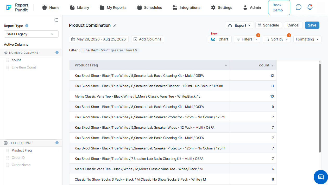Viewport: 328px width, 185px height.
Task: Select the count active column
Action: [16, 60]
